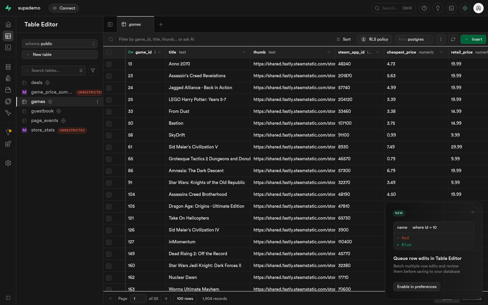Focus the Search tables field
Screen dimensions: 488x305
click(53, 70)
